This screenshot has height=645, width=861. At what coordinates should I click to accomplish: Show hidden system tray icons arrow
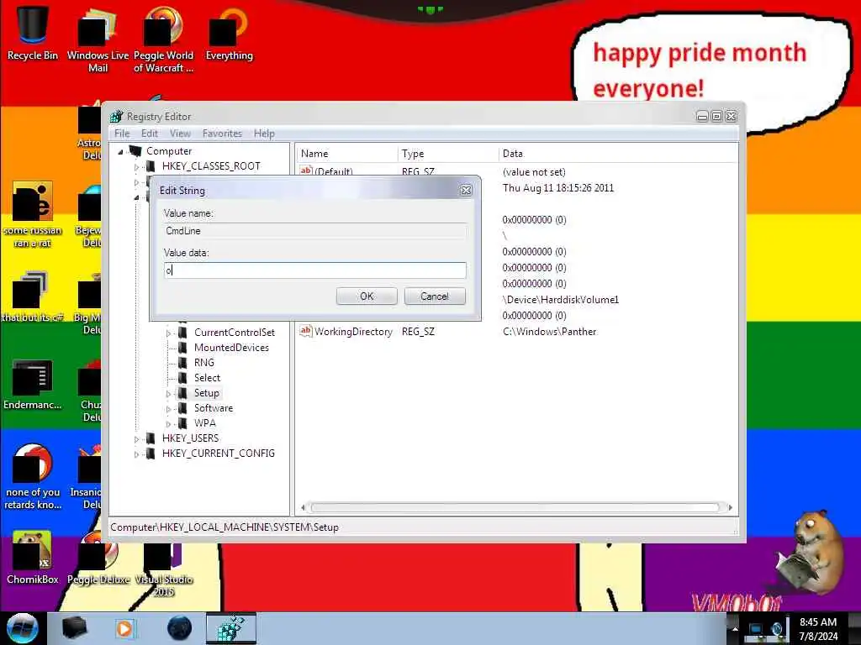click(735, 628)
